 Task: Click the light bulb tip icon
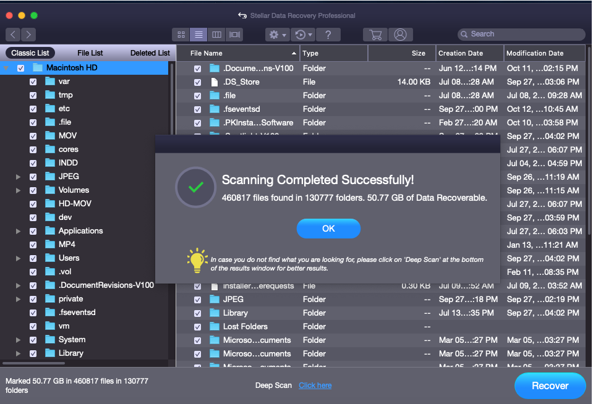click(197, 260)
